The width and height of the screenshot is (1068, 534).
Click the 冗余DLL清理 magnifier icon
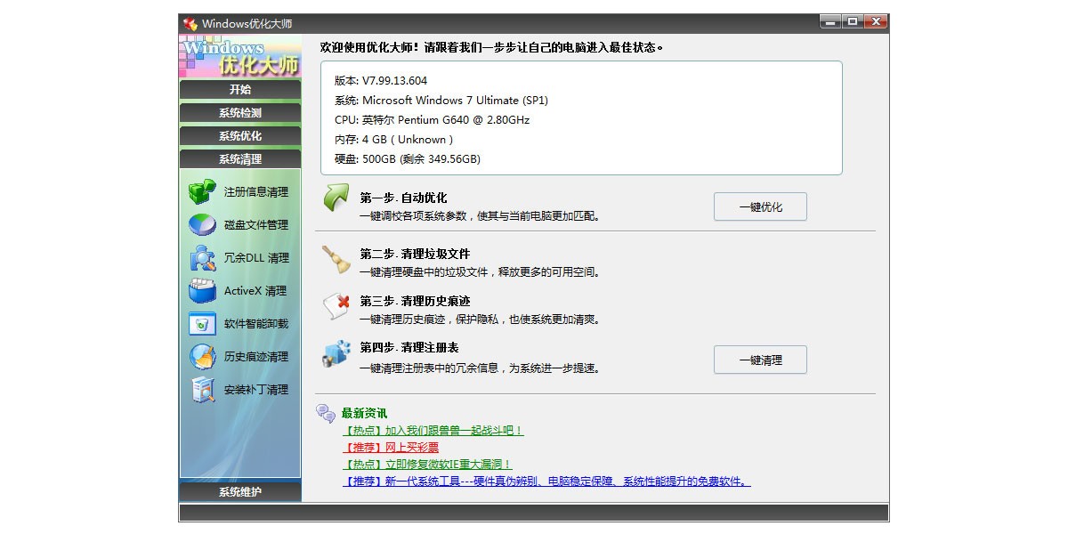pyautogui.click(x=202, y=257)
